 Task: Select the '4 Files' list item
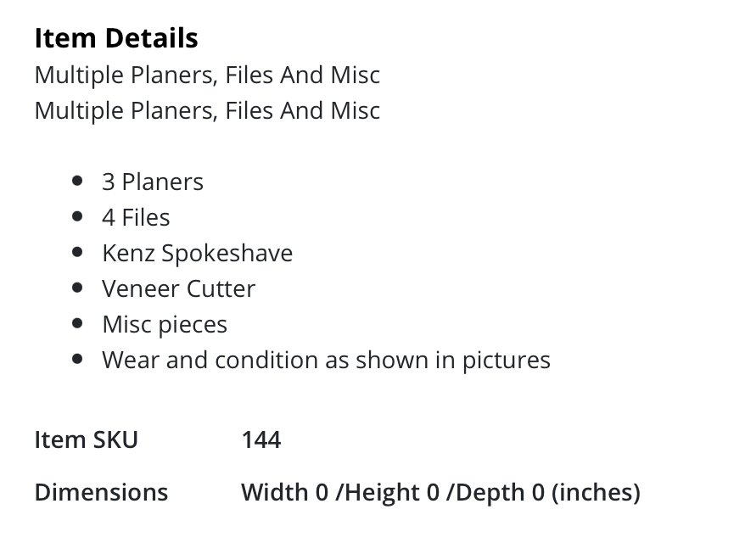pyautogui.click(x=136, y=217)
